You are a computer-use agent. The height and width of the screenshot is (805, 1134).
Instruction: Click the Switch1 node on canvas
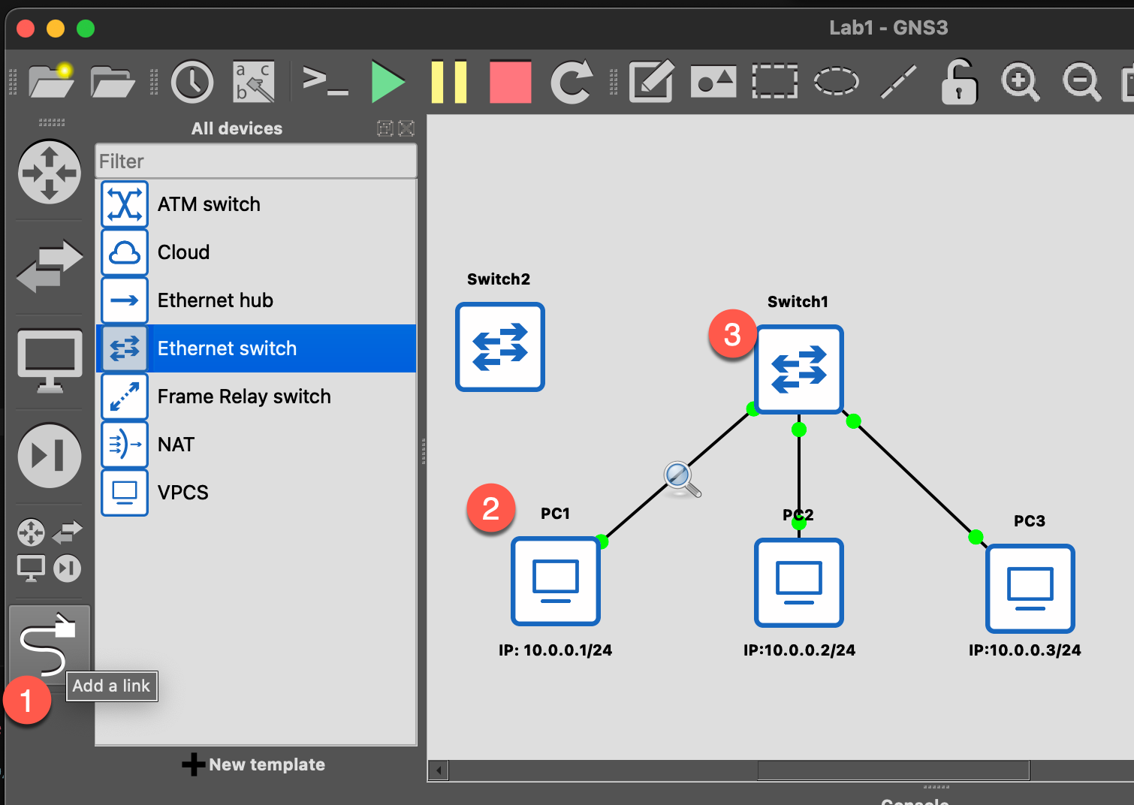tap(799, 369)
